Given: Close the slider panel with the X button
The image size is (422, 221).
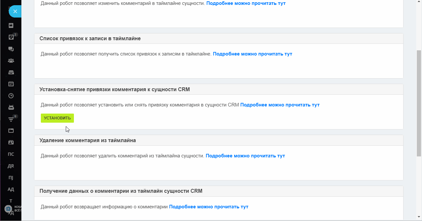Looking at the screenshot, I should pyautogui.click(x=15, y=11).
